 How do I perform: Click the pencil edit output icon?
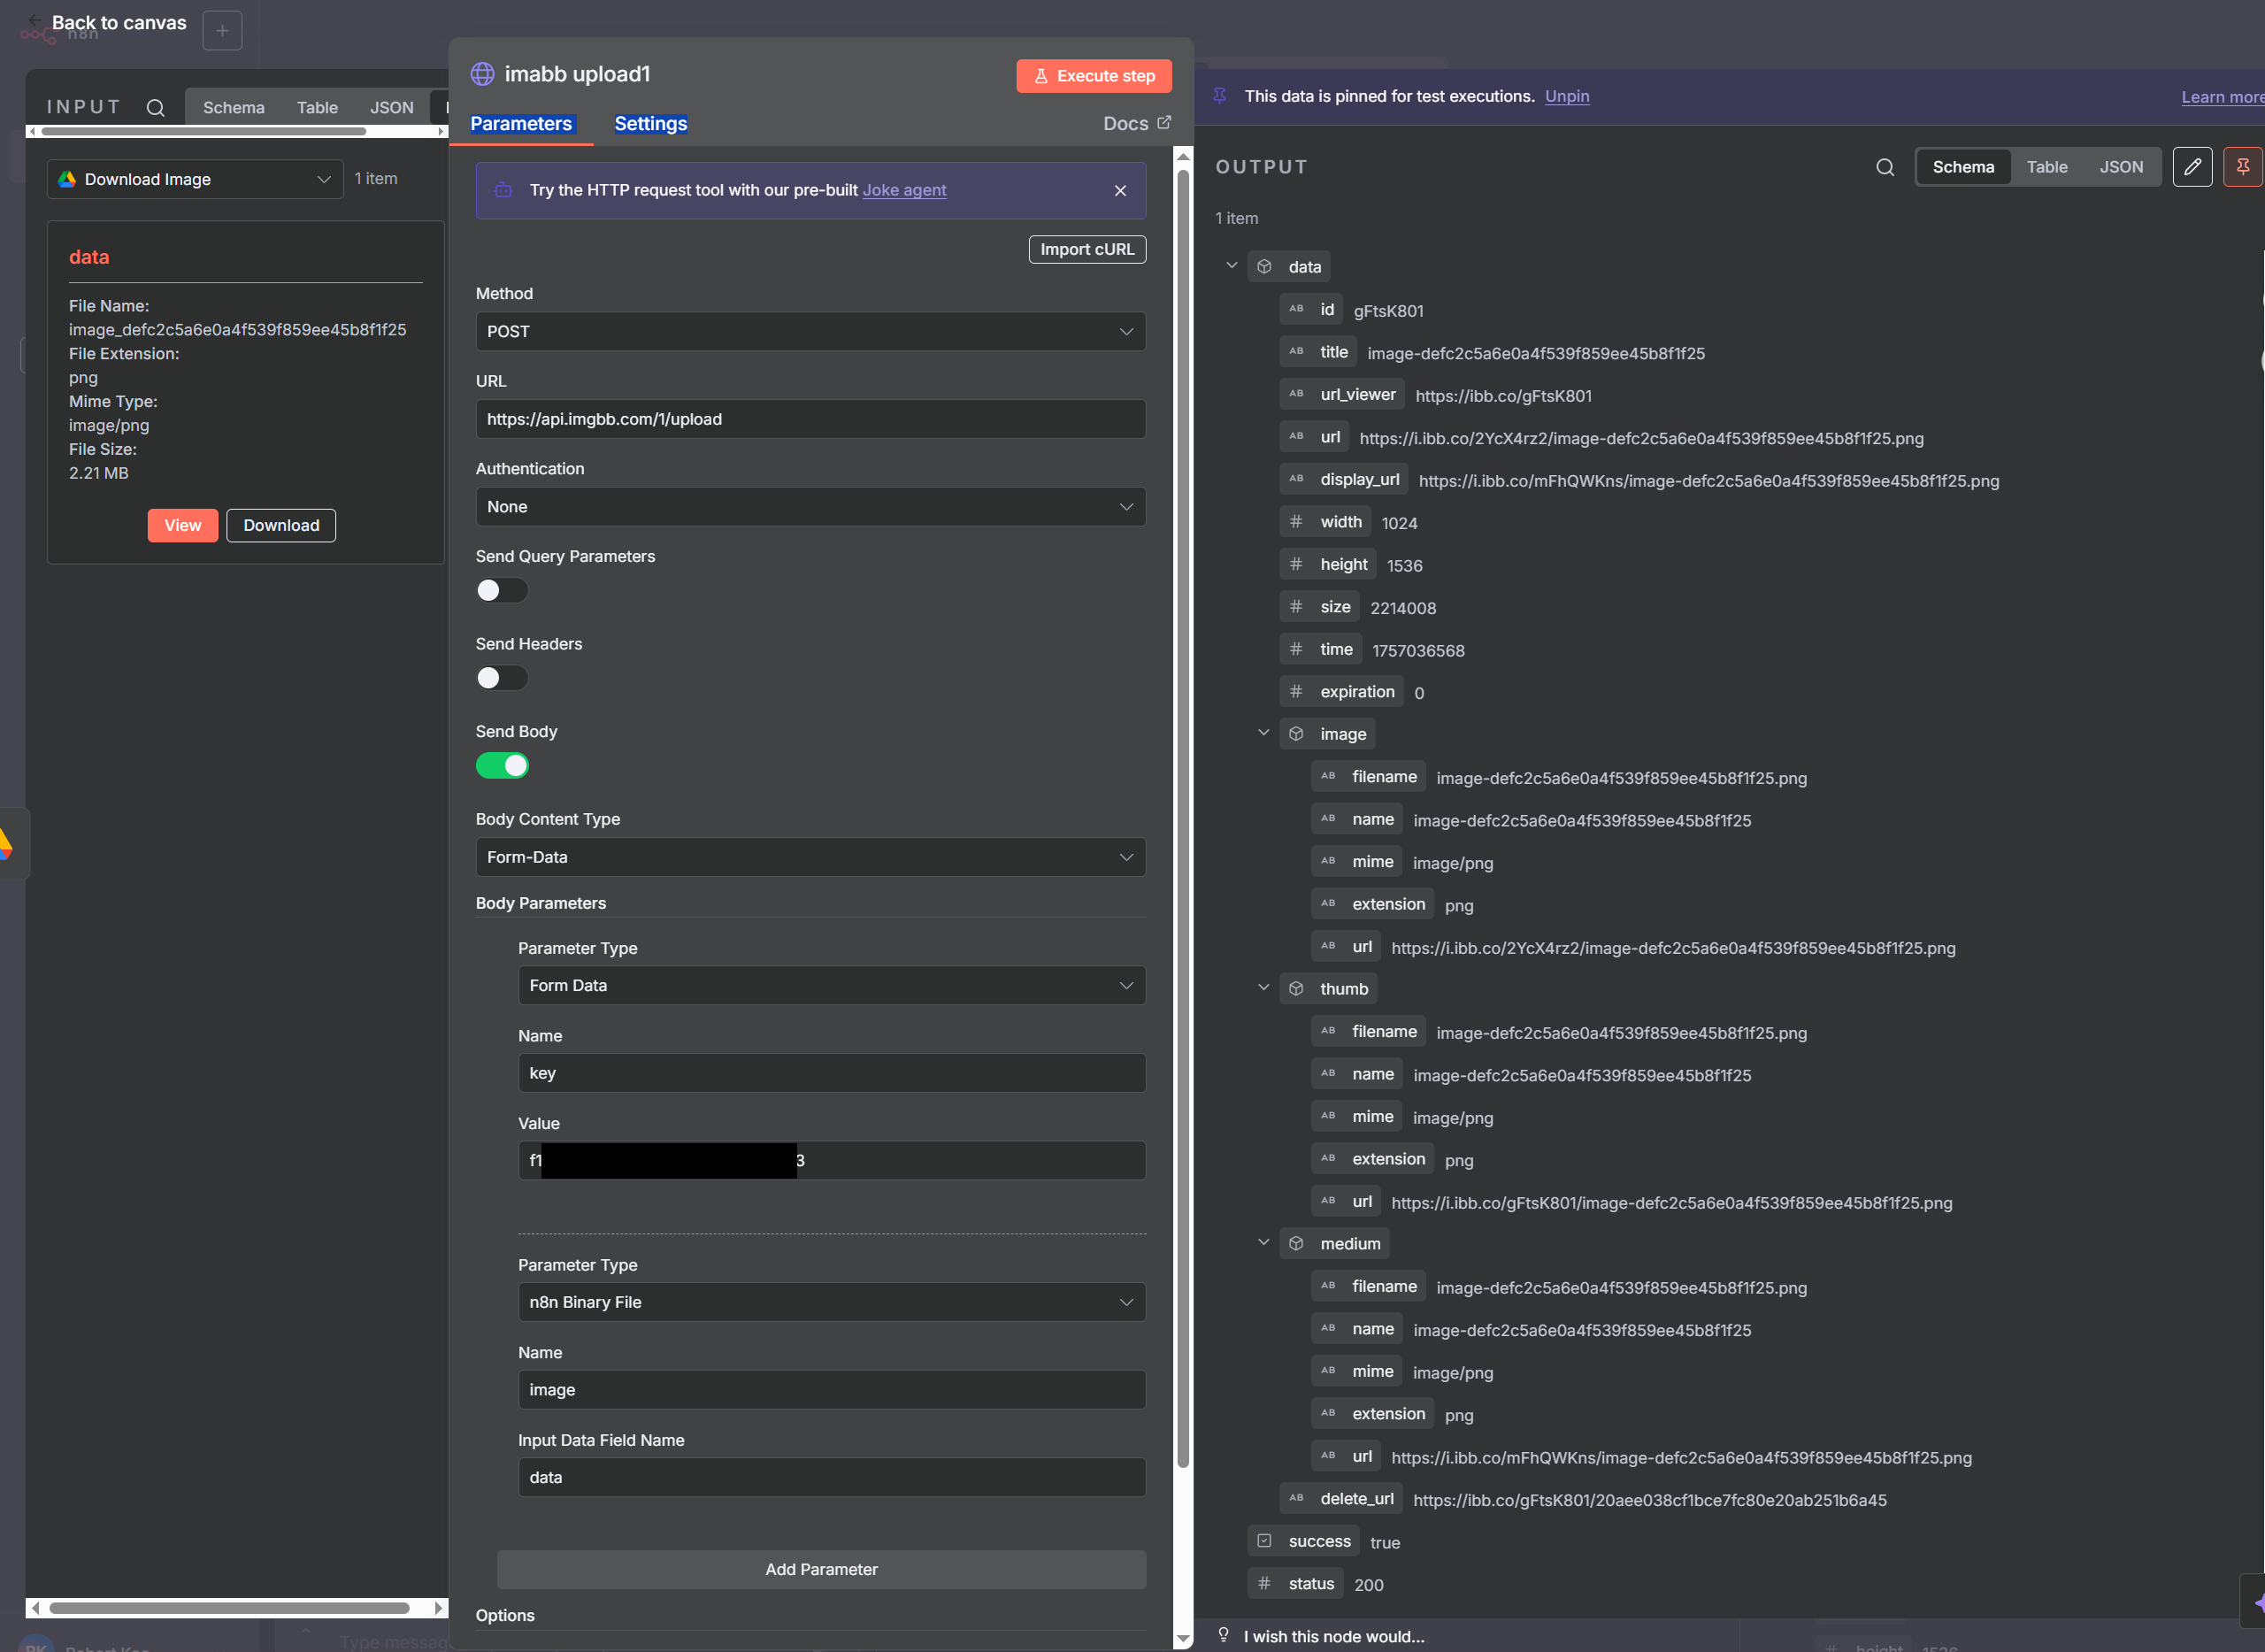(x=2191, y=167)
